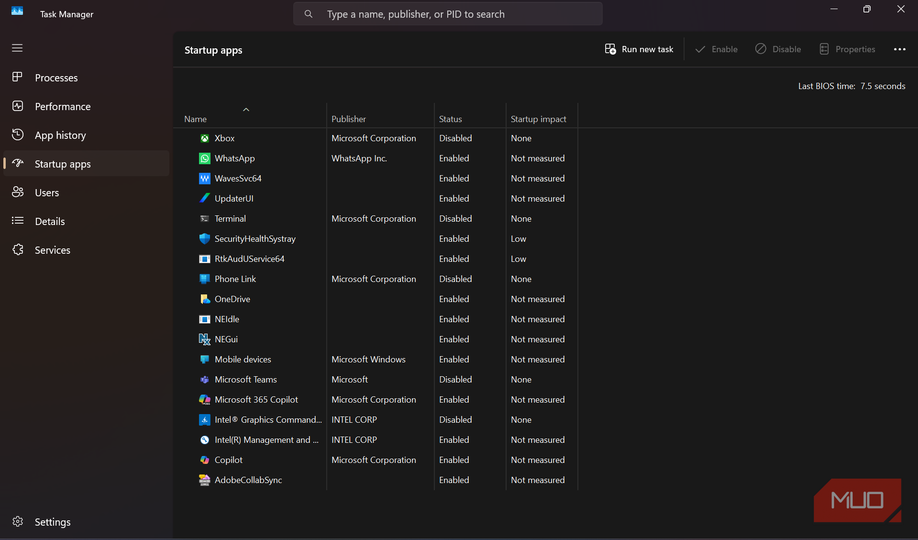Open the Processes page
Screen dimensions: 918x540
pyautogui.click(x=87, y=78)
